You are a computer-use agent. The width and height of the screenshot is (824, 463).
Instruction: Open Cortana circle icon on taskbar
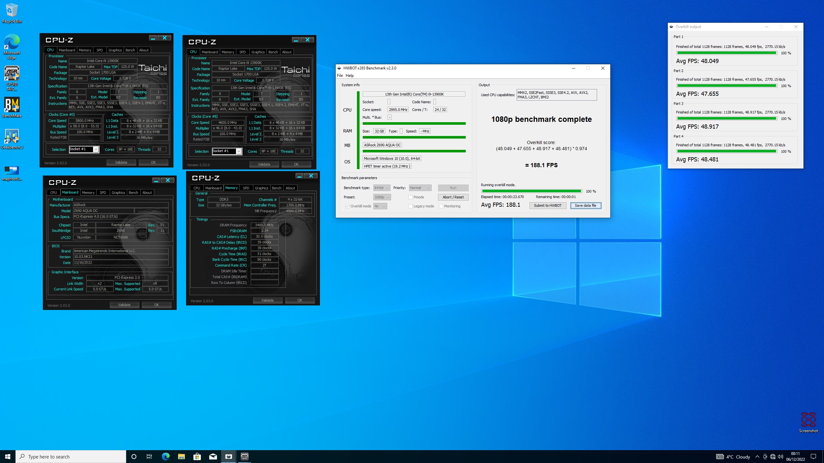(134, 457)
